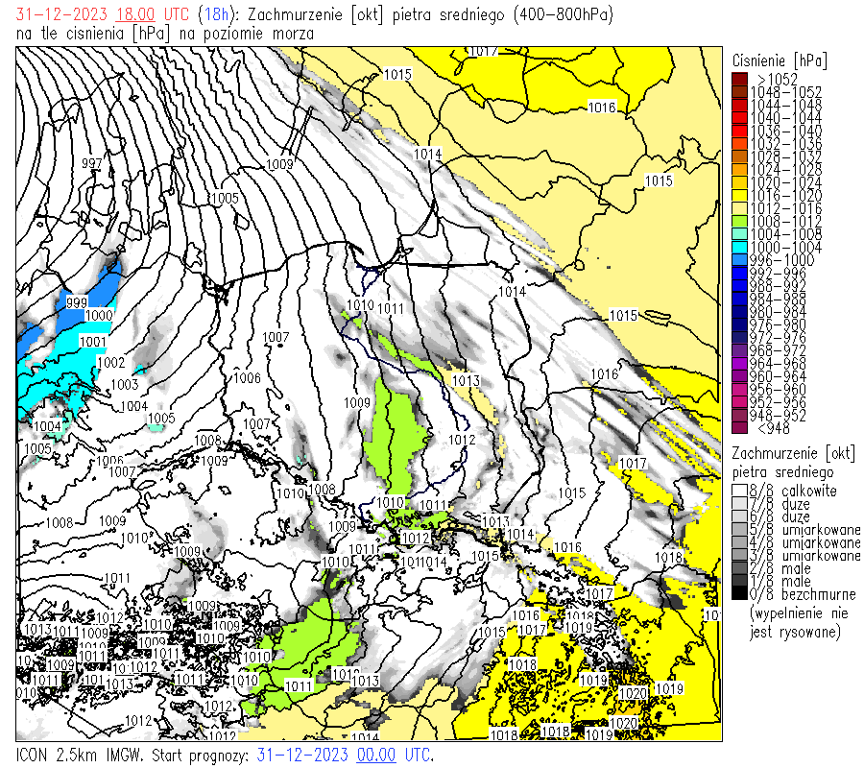Click the red 31-12-2023 date in title
This screenshot has height=768, width=864.
point(62,13)
